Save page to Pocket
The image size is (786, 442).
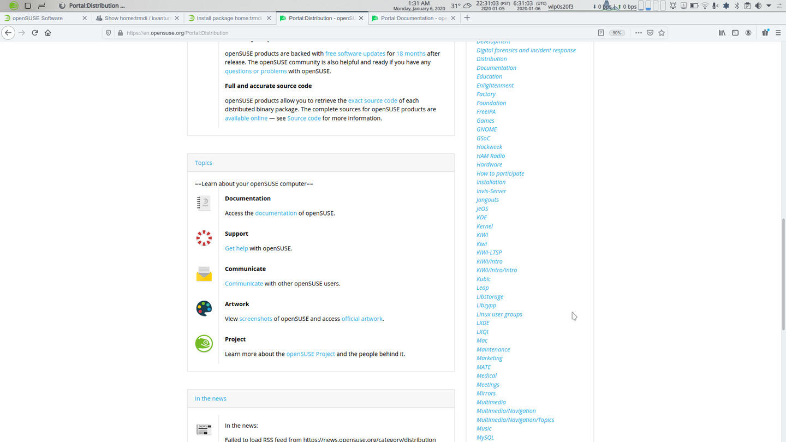pyautogui.click(x=650, y=33)
